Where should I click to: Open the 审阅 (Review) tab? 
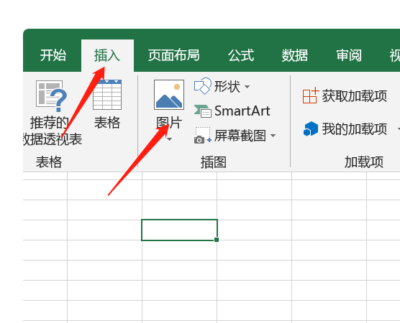coord(349,55)
